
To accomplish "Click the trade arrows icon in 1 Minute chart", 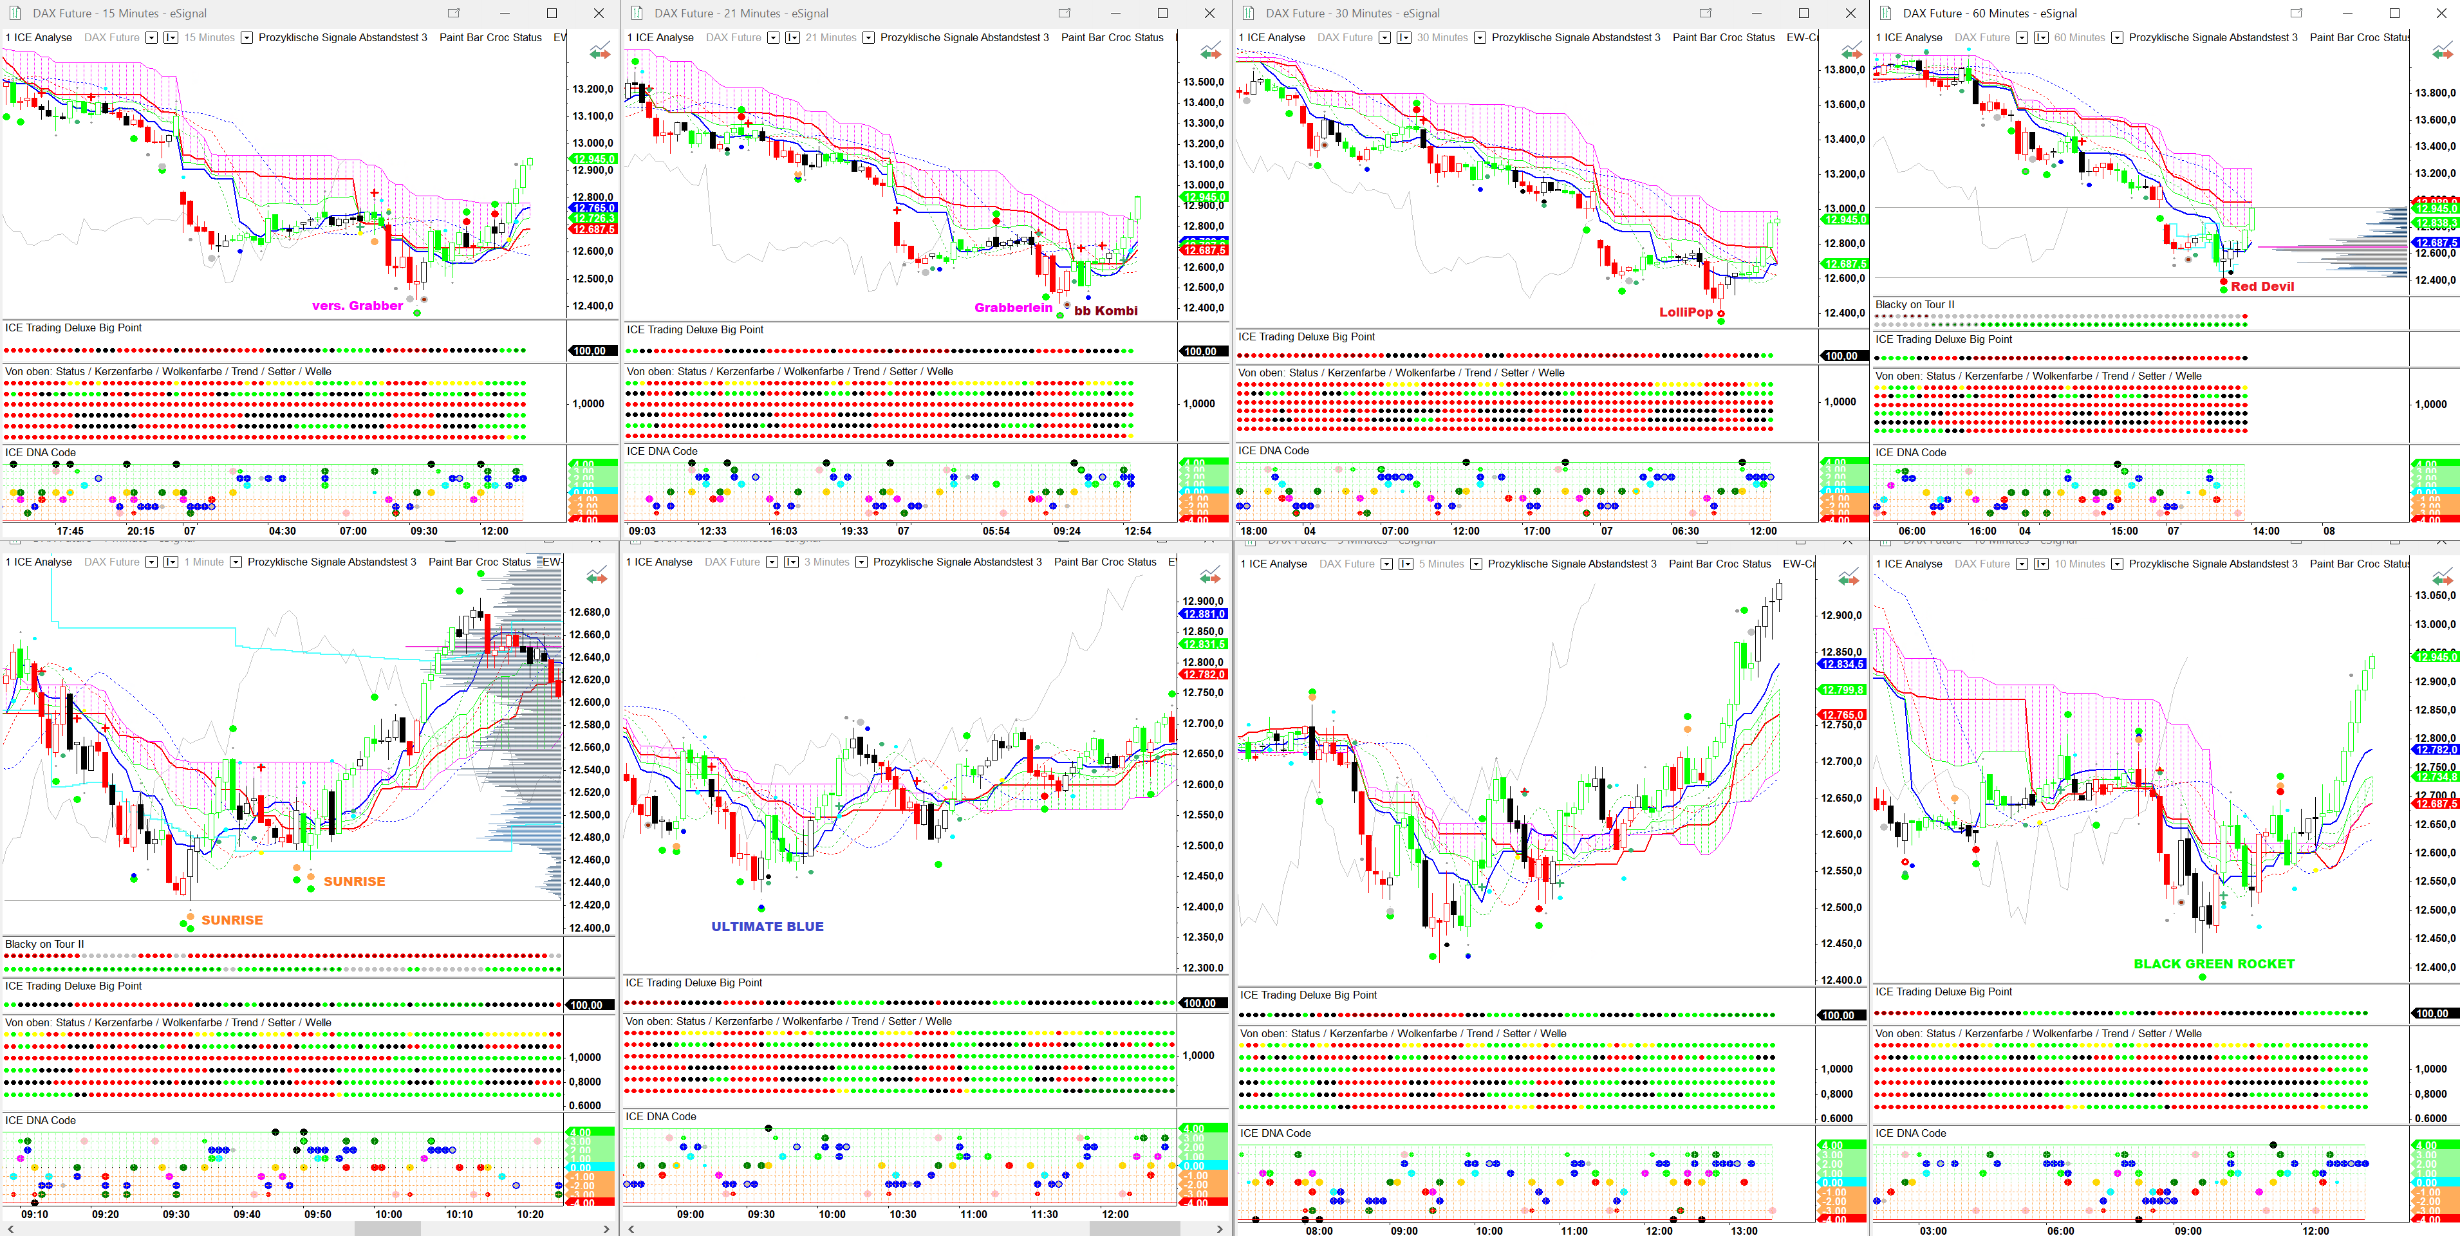I will 597,575.
